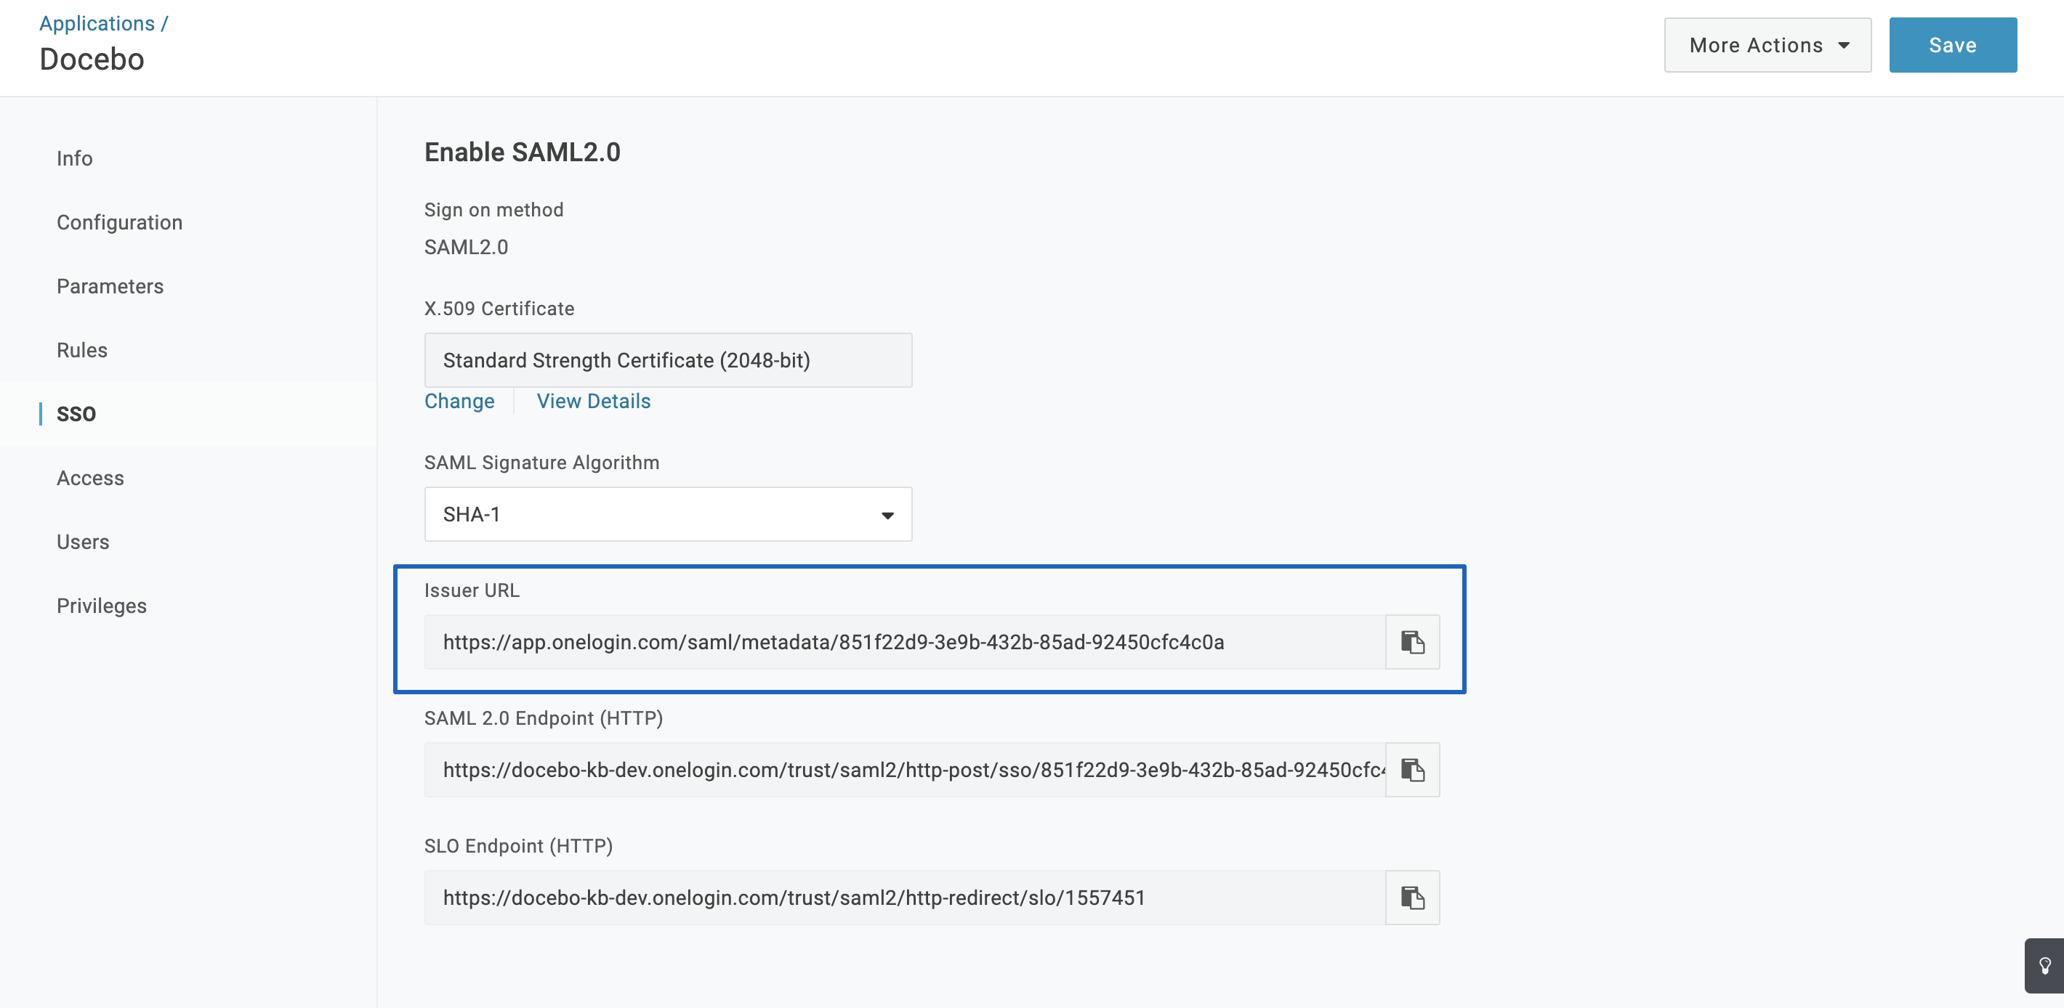The image size is (2064, 1008).
Task: Open the Privileges section
Action: tap(102, 606)
